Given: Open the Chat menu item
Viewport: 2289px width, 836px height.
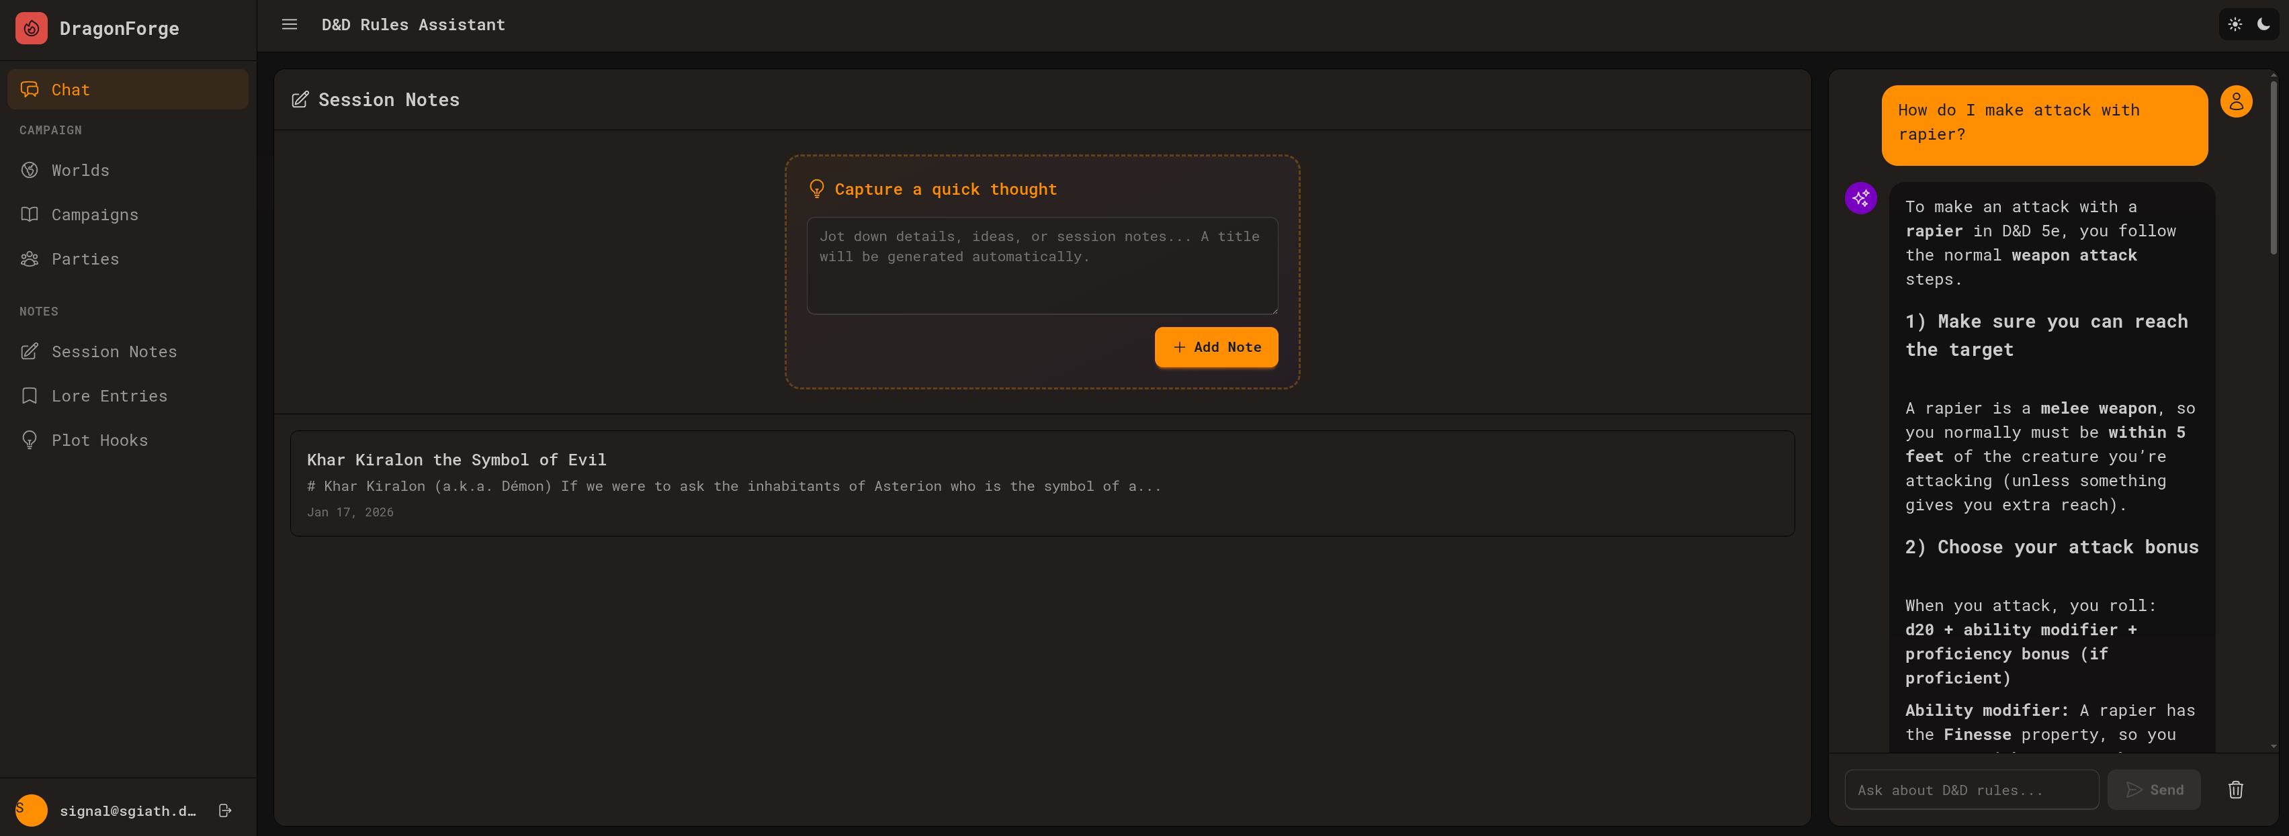Looking at the screenshot, I should pos(127,90).
